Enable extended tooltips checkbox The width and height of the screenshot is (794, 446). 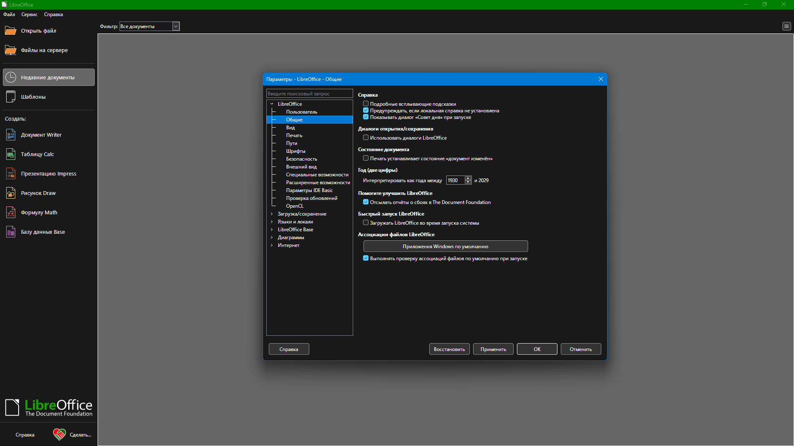coord(366,104)
